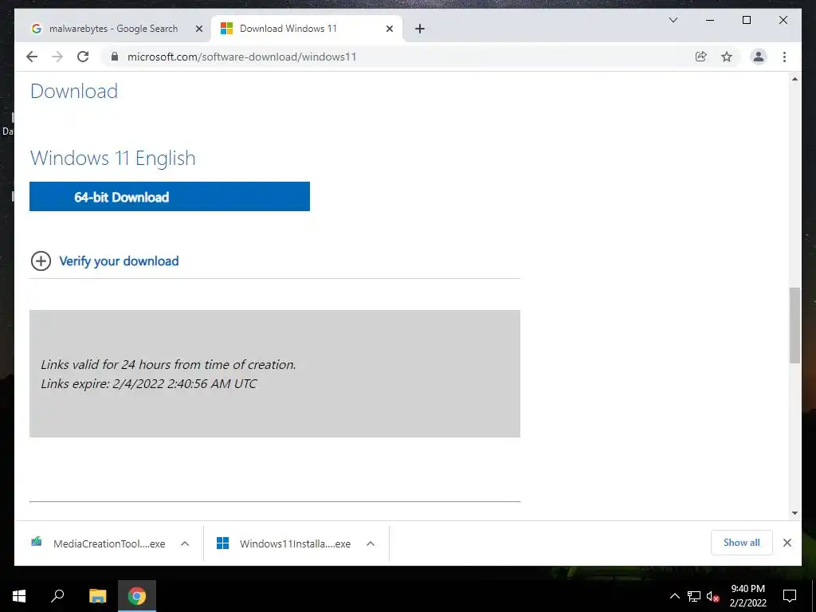This screenshot has width=816, height=612.
Task: Open the Chrome profile menu
Action: click(x=759, y=57)
